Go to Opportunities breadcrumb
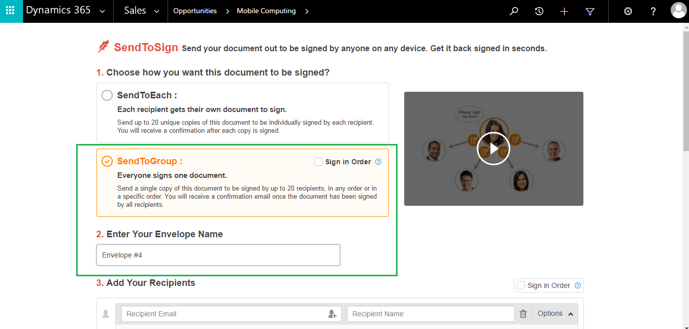Viewport: 689px width, 329px height. 195,11
